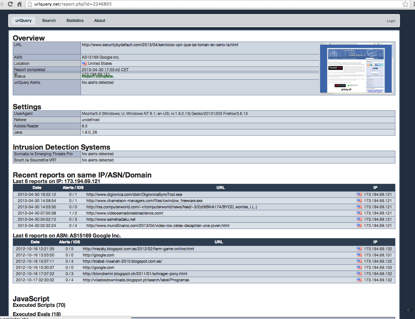
Task: Click the browser reload icon
Action: click(10, 4)
